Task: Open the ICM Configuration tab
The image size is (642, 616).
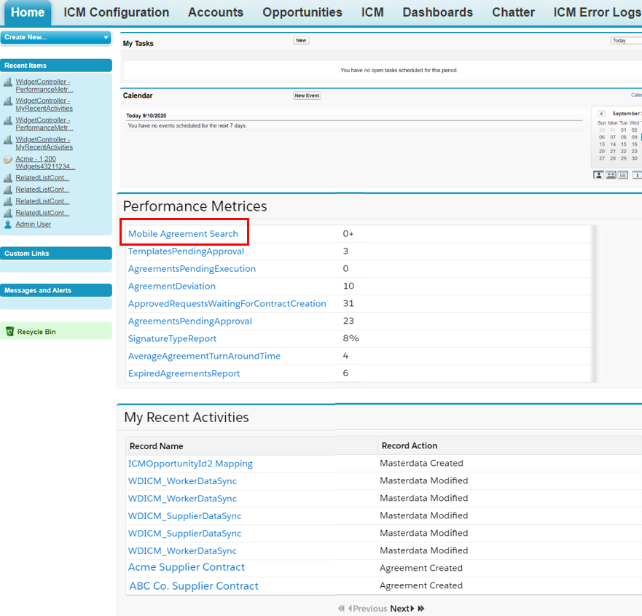Action: pyautogui.click(x=116, y=12)
